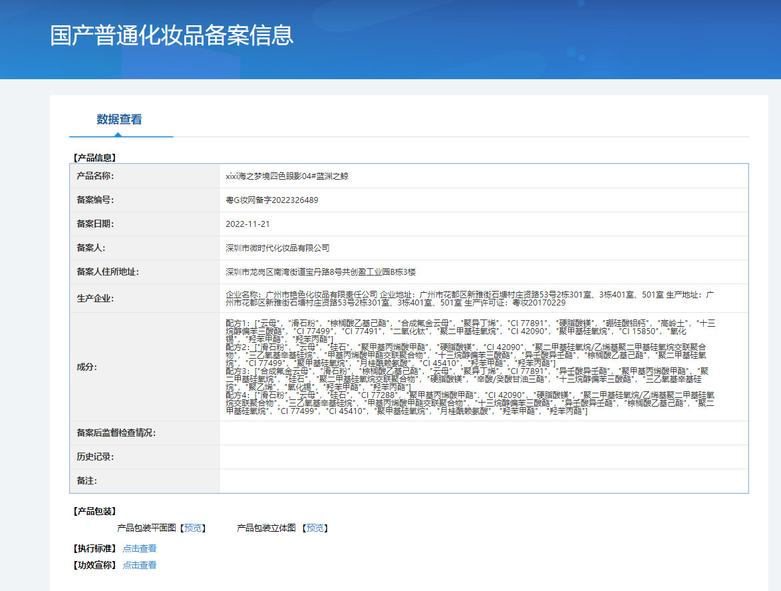
Task: Select the filing date 2022-11-21
Action: click(247, 224)
